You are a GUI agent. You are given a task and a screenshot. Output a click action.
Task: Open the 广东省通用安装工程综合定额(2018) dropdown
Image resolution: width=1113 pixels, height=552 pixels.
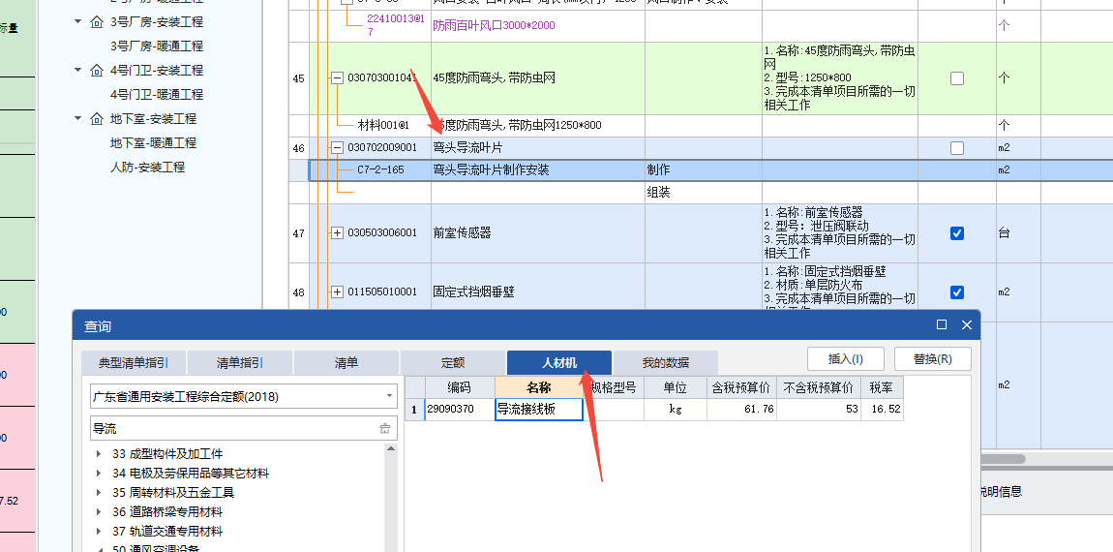tap(390, 396)
